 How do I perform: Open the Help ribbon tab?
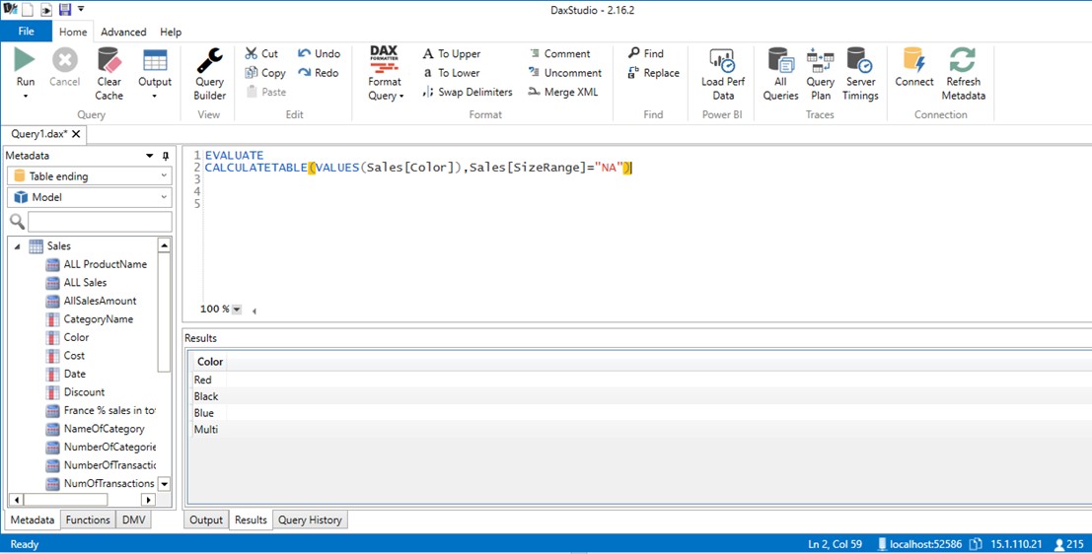(171, 32)
